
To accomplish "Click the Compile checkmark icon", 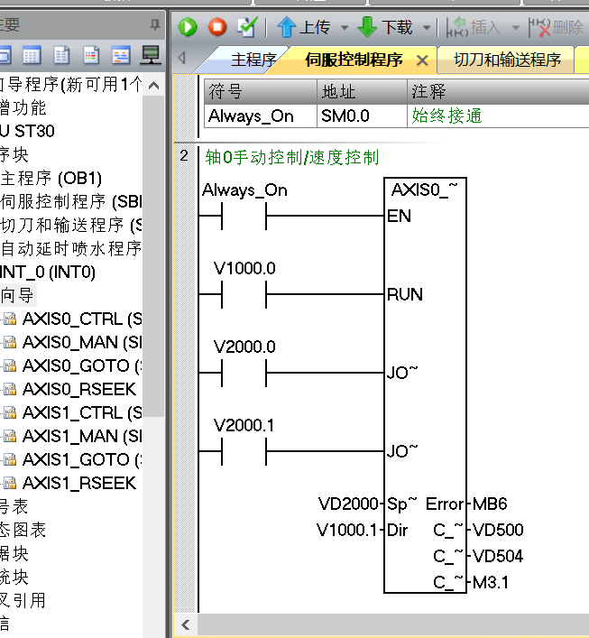I will click(246, 27).
